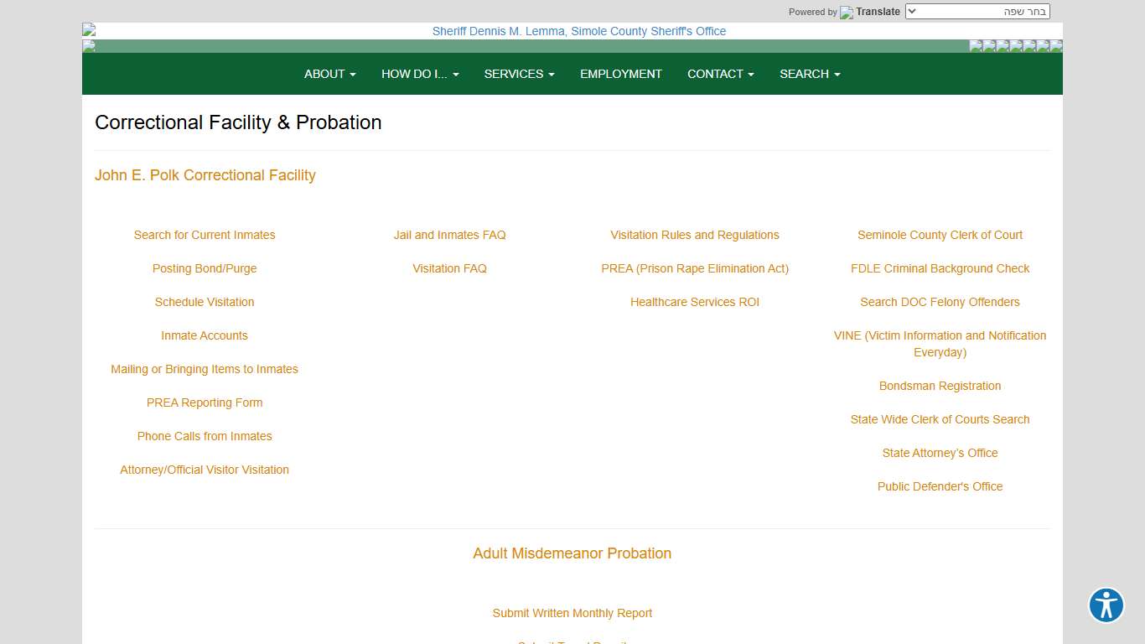
Task: Open the language selection dropdown
Action: (977, 12)
